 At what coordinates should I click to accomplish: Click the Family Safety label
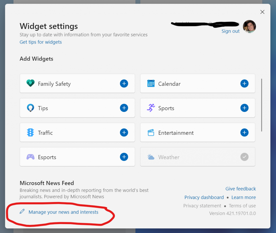tap(54, 84)
